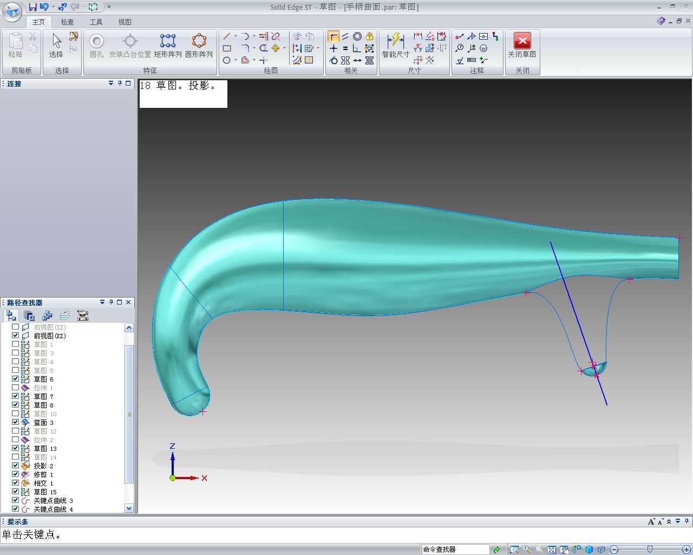Uncheck the 蓝面 3 checkbox
Viewport: 693px width, 555px height.
pyautogui.click(x=16, y=422)
